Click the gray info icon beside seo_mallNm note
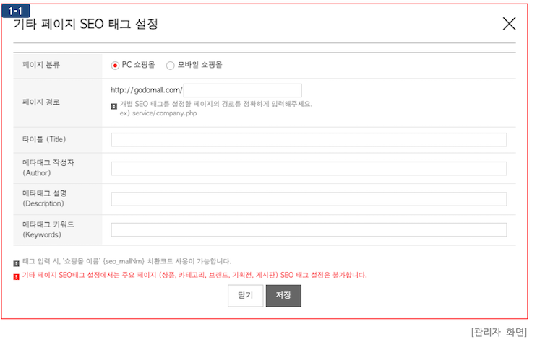Screen dimensions: 545x347 click(16, 262)
